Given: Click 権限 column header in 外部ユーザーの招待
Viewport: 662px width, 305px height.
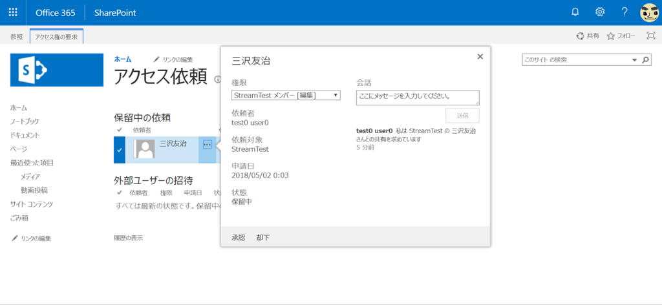Looking at the screenshot, I should (x=166, y=193).
